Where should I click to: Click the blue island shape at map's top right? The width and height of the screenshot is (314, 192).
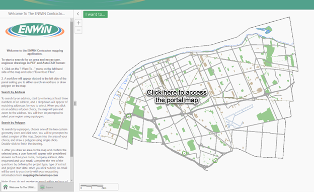click(x=264, y=30)
